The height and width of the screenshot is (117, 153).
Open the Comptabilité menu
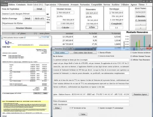[97, 4]
